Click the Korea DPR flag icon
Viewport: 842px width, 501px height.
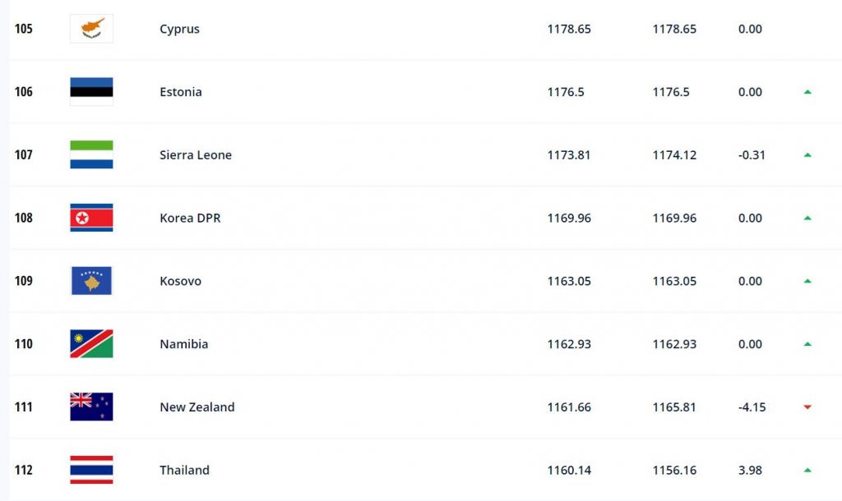91,218
